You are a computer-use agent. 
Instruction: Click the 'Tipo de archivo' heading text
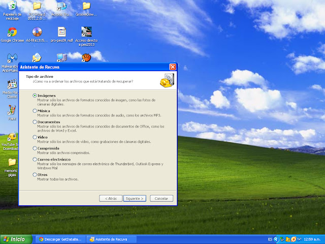click(40, 77)
